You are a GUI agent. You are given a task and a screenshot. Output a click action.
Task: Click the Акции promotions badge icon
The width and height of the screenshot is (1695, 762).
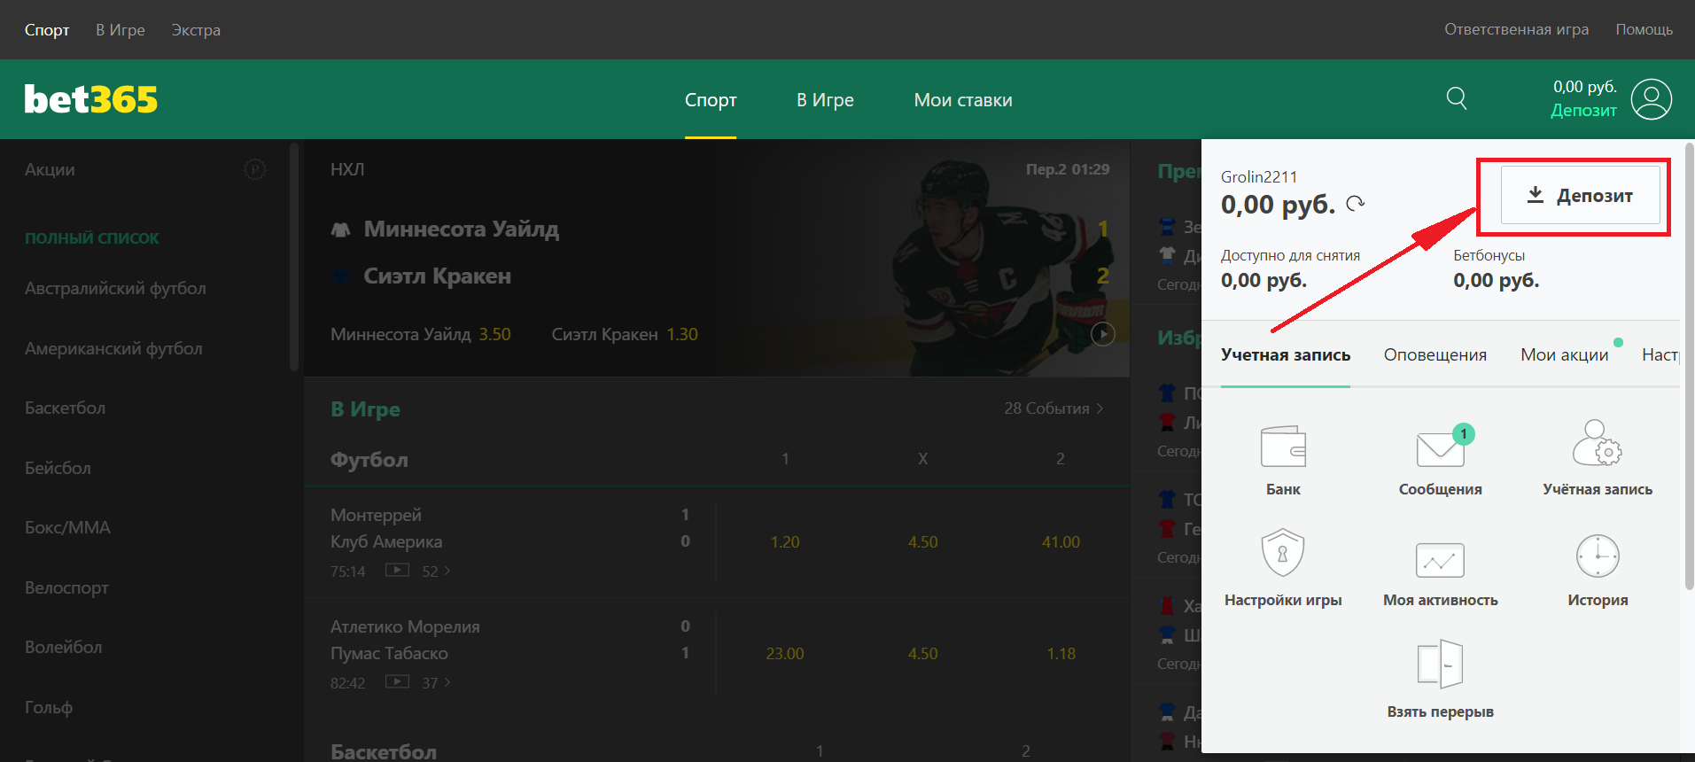click(255, 169)
